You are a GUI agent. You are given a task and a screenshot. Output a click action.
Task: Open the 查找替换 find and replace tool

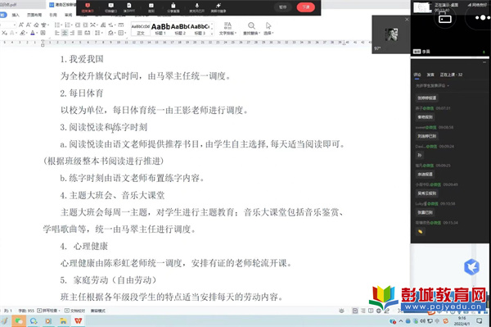251,28
